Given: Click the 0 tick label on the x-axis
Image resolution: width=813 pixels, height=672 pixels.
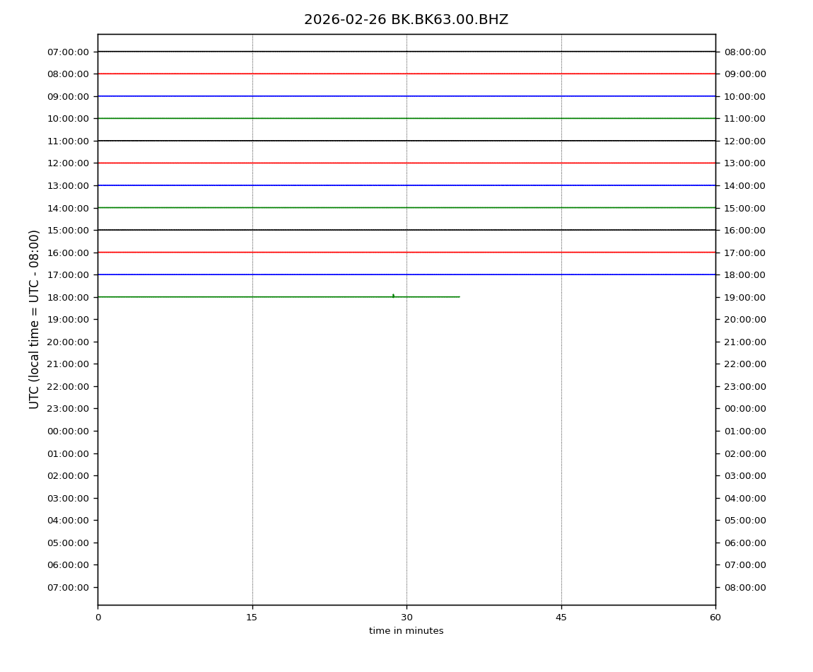Looking at the screenshot, I should click(x=98, y=618).
